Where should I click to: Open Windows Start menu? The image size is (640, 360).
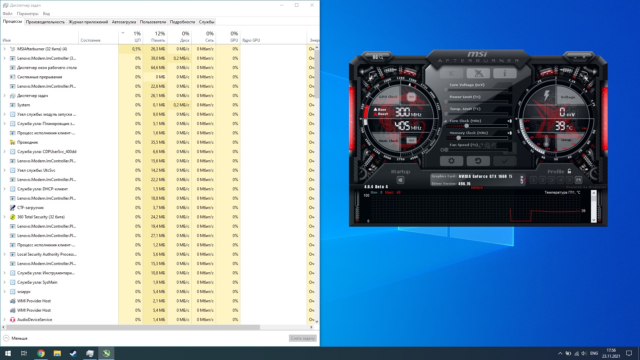tap(8, 353)
